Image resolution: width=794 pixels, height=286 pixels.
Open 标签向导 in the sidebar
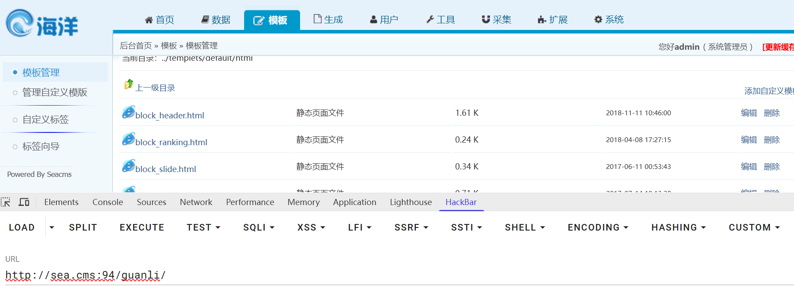click(x=41, y=147)
